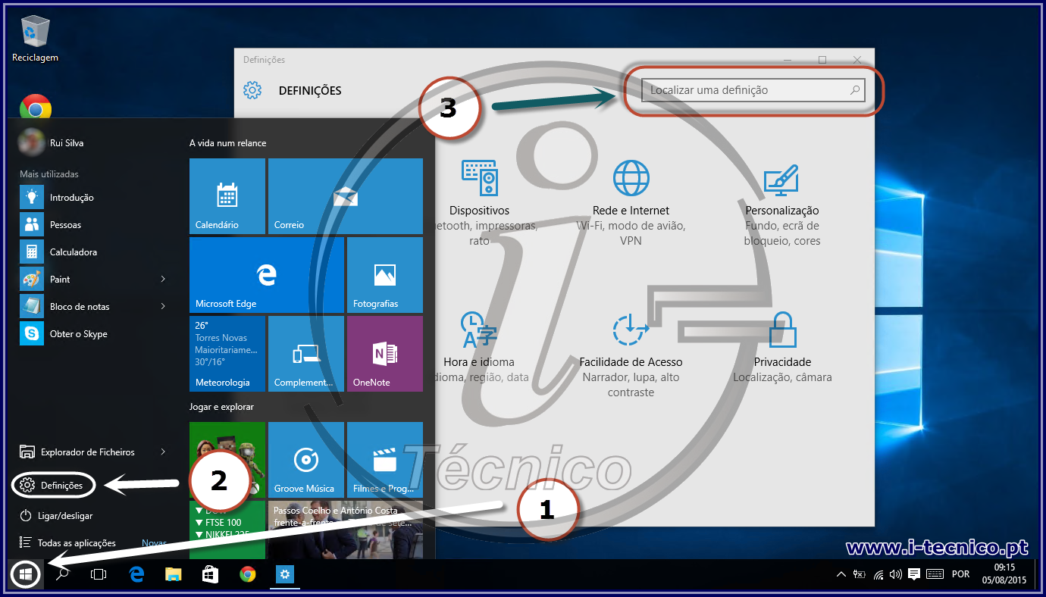Expand Explorador de Ficheiros submenu arrow
This screenshot has height=597, width=1046.
pyautogui.click(x=163, y=452)
